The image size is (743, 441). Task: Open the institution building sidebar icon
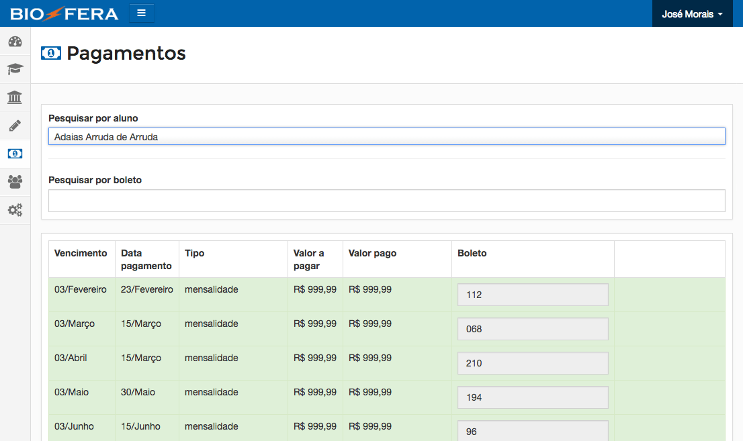point(15,97)
